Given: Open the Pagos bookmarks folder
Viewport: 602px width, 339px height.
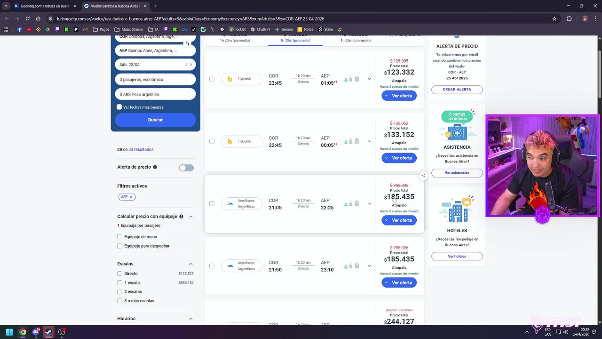Looking at the screenshot, I should pyautogui.click(x=101, y=29).
